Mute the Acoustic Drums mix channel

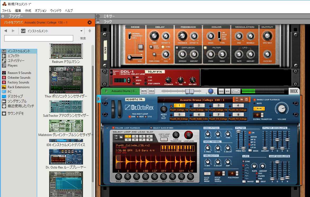(x=144, y=91)
